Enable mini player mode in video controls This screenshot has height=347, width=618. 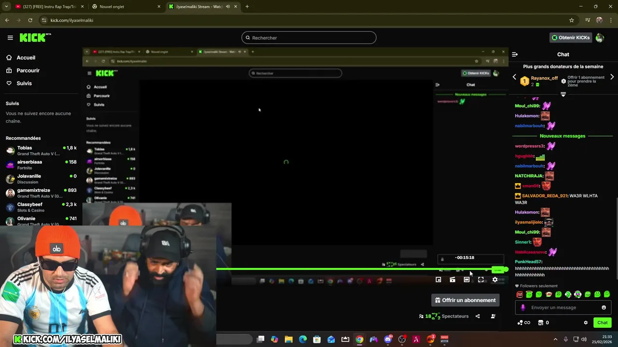(x=438, y=280)
